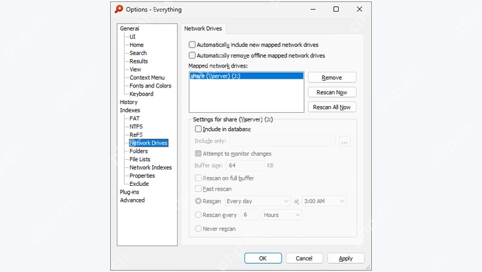Click the Buffer size input field

[x=245, y=166]
